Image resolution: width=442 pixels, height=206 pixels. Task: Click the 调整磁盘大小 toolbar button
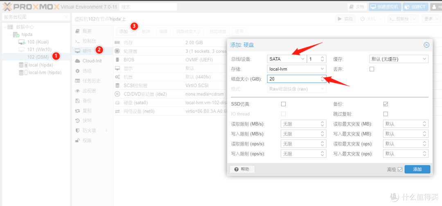(189, 31)
